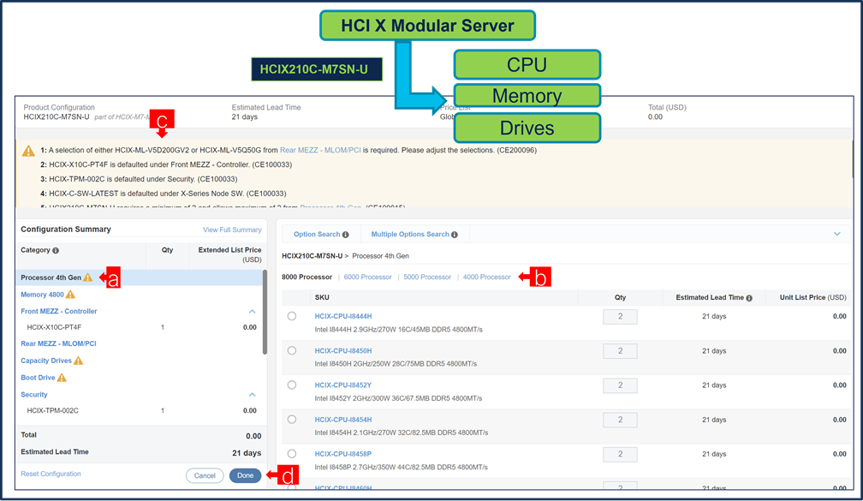Select Front MEZZ - Controller category
Viewport: 863px width, 501px height.
point(59,311)
